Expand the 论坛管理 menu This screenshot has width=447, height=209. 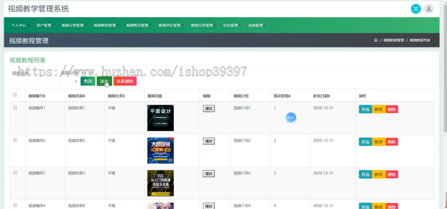point(232,25)
